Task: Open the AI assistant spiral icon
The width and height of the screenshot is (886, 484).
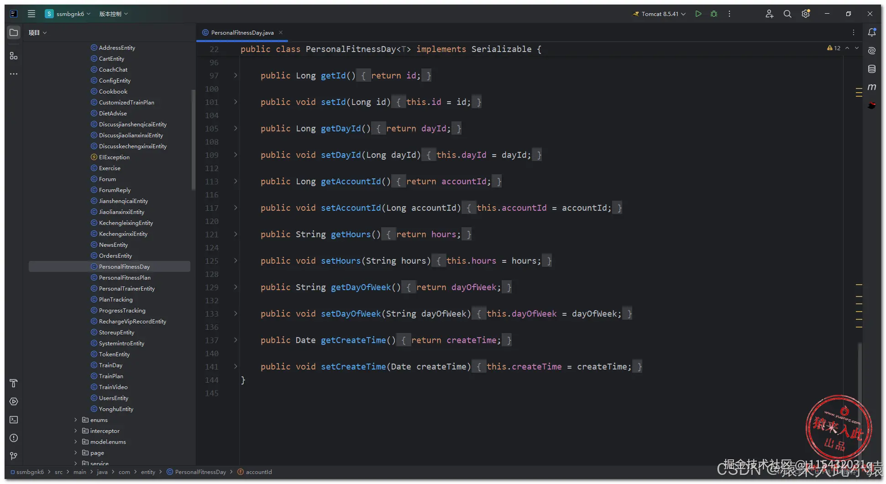Action: 872,51
